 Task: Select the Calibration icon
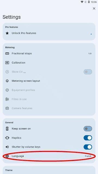tap(7, 63)
